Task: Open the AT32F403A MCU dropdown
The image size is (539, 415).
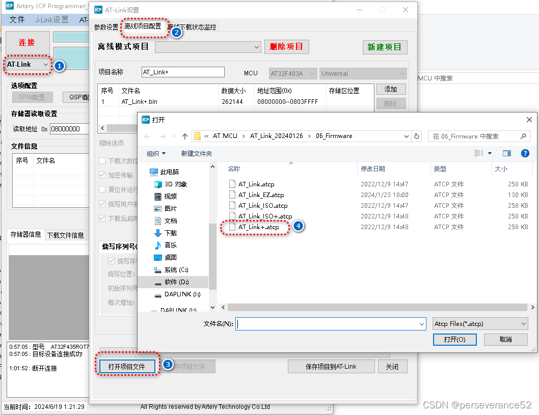Action: (293, 73)
